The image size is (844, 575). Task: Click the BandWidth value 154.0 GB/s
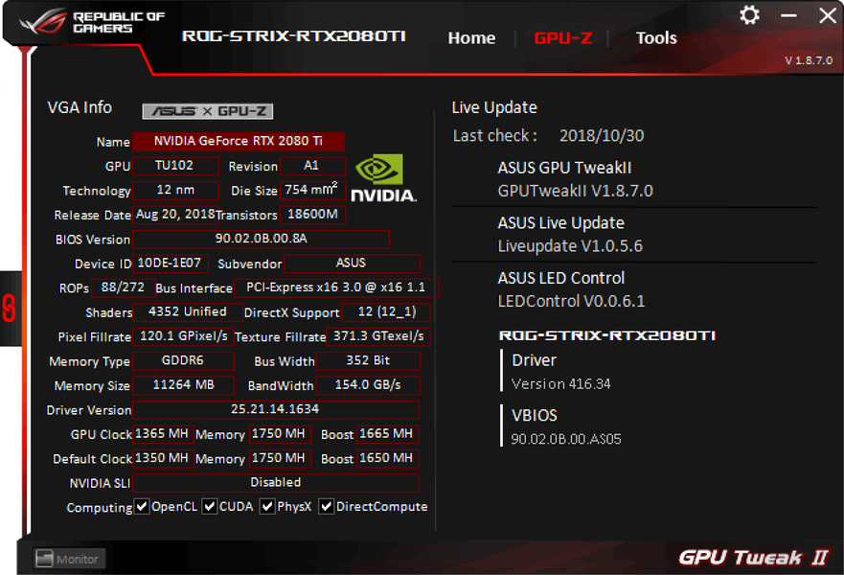pos(368,385)
